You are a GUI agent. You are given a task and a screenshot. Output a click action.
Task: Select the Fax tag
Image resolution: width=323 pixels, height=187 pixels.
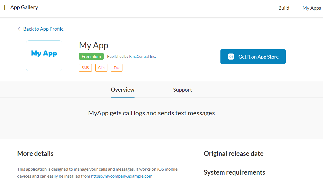tap(117, 68)
